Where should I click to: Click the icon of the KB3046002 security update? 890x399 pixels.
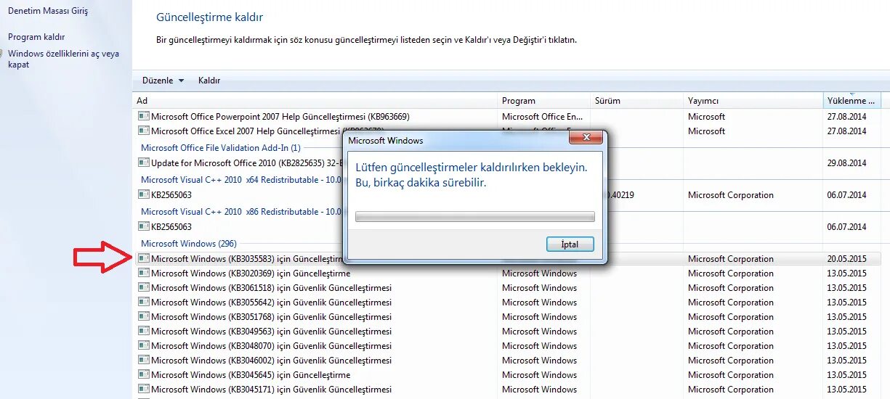click(x=143, y=360)
